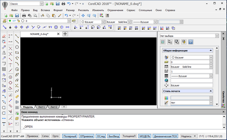The width and height of the screenshot is (227, 140).
Task: Open the layer list dropdown showing 0
Action: 69,21
